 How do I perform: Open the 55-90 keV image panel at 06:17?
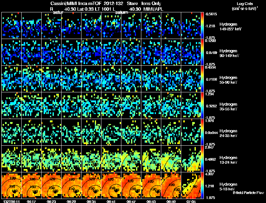pyautogui.click(x=31, y=79)
